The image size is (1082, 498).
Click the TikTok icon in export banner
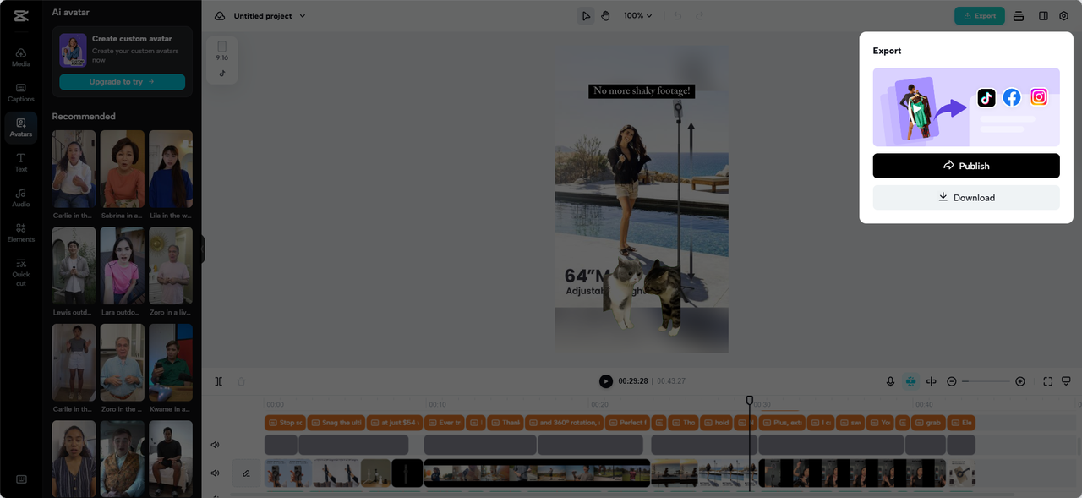986,97
